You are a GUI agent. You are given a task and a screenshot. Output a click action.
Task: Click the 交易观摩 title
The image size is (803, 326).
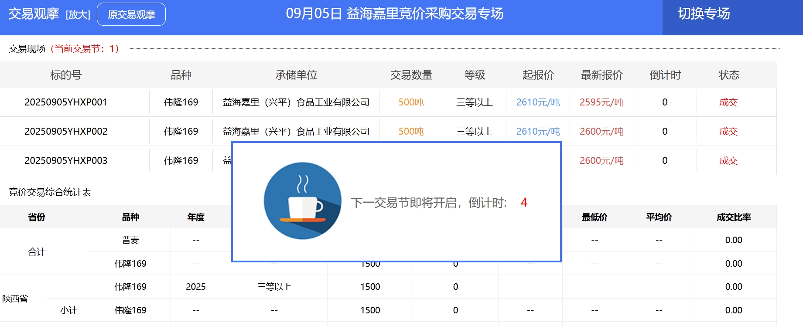click(34, 14)
